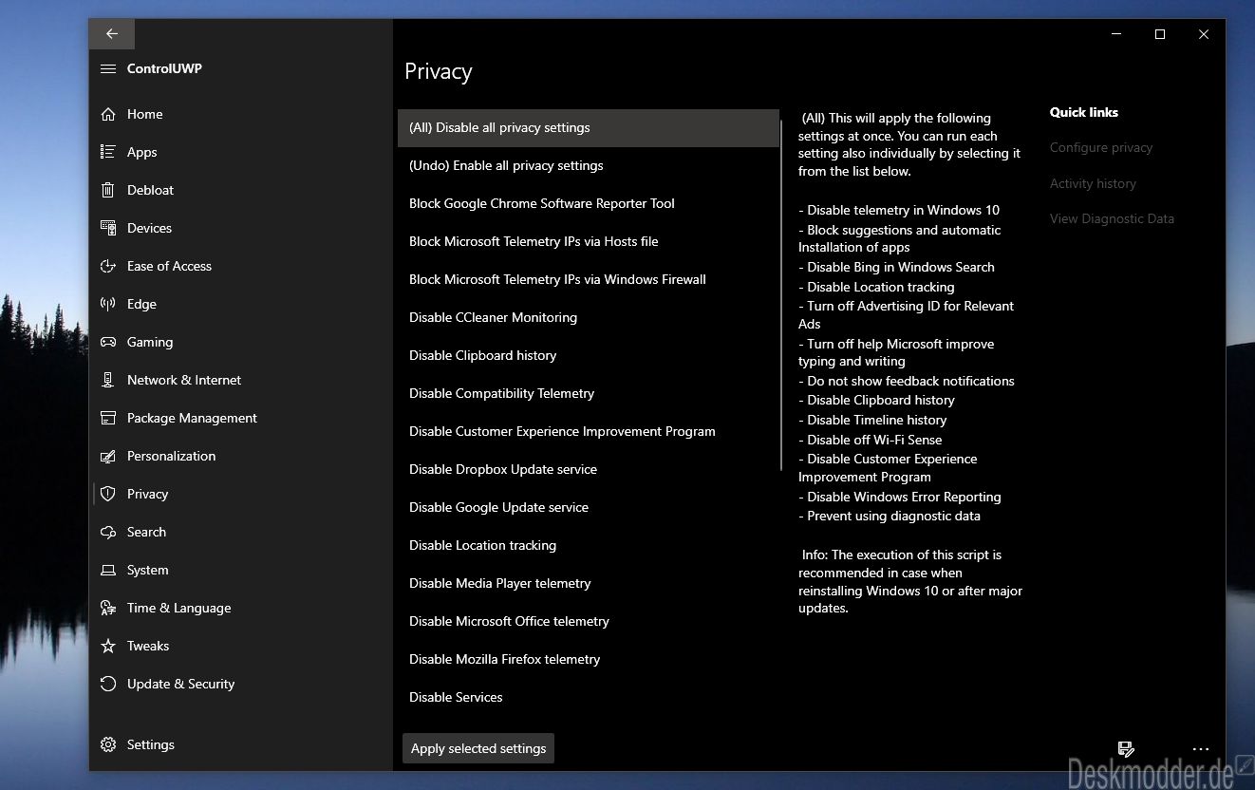Maximize the ControlUWP window
The image size is (1255, 790).
[x=1159, y=34]
